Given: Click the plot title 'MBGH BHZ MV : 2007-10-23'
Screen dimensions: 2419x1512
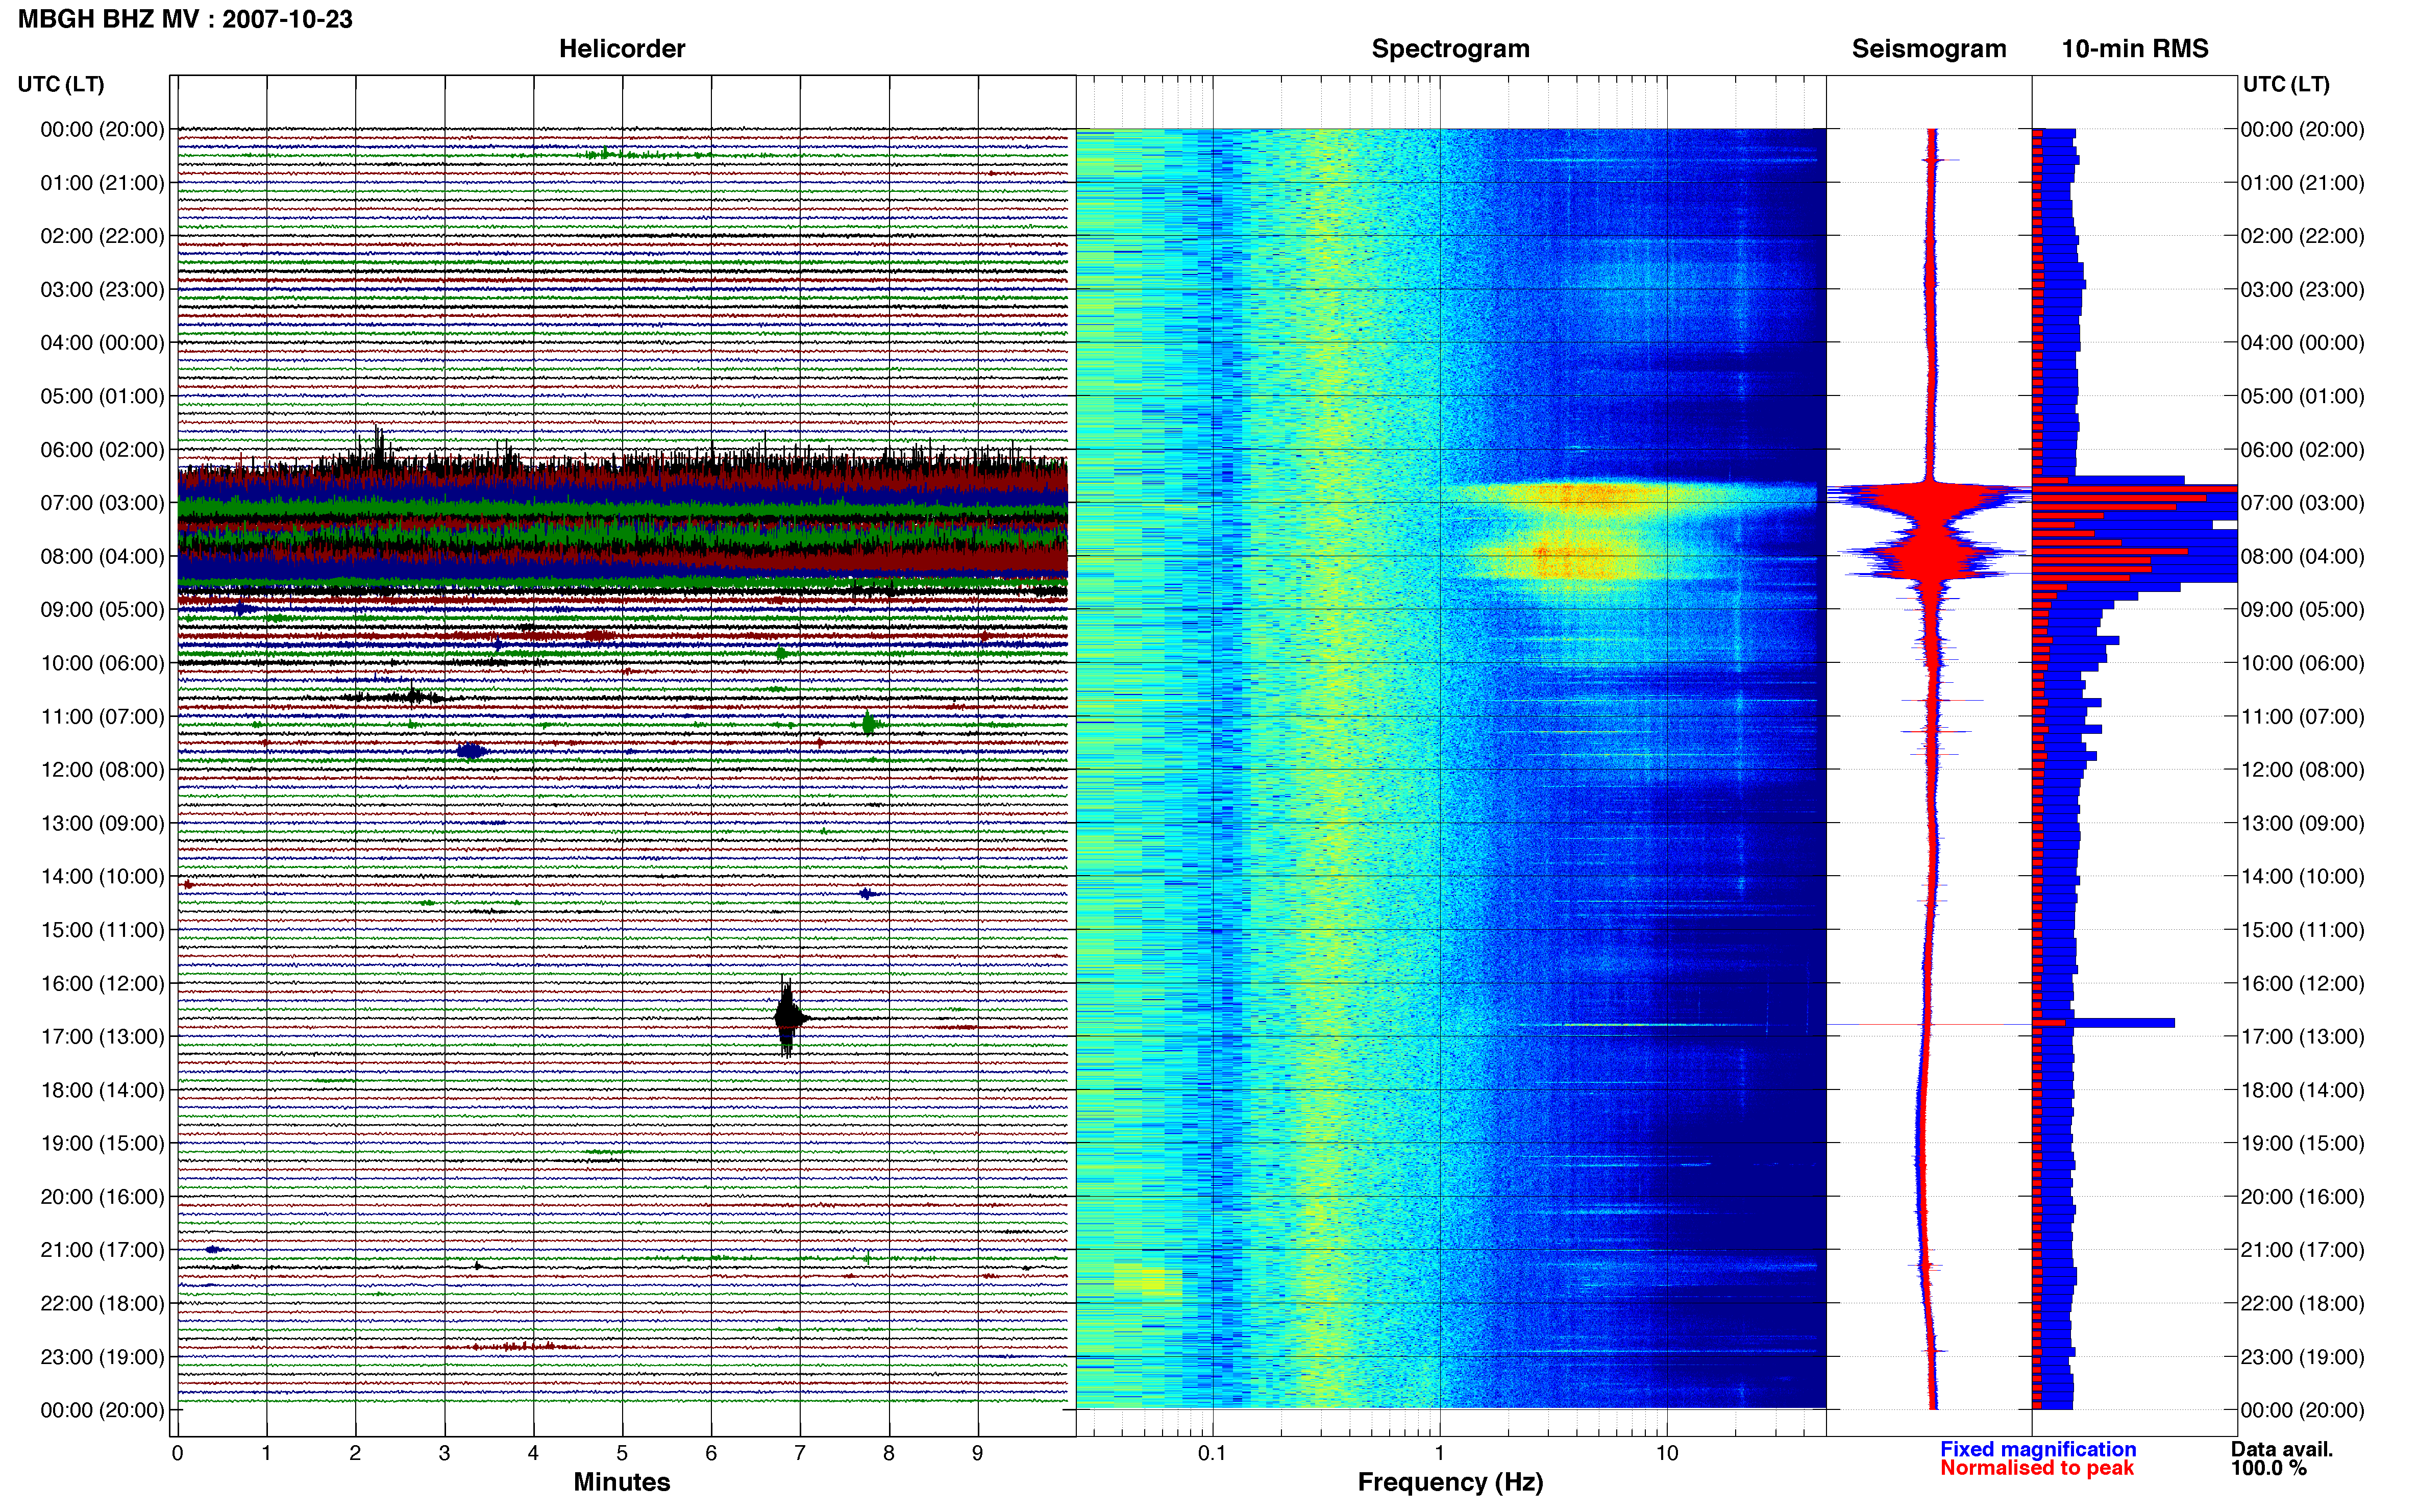Looking at the screenshot, I should (185, 19).
